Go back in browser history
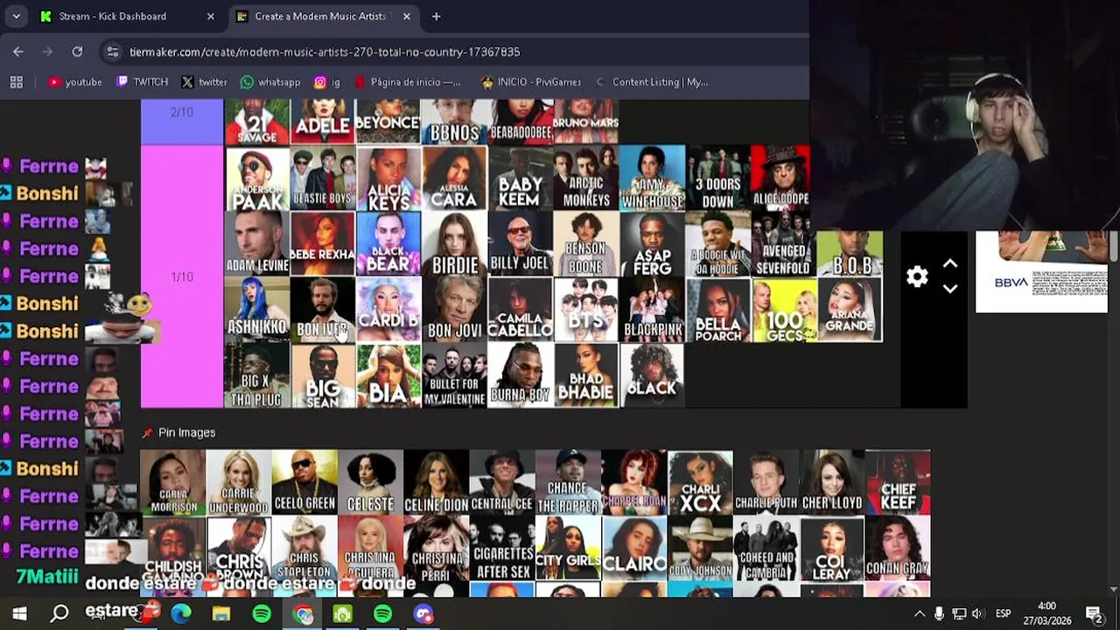This screenshot has height=630, width=1120. pos(18,52)
